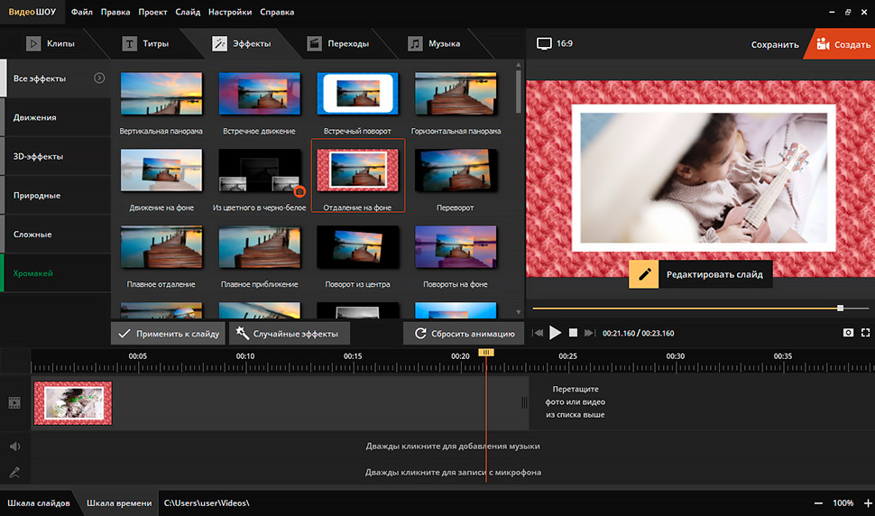This screenshot has height=516, width=875.
Task: Click the pencil icon on Редактировать слайд
Action: (643, 274)
